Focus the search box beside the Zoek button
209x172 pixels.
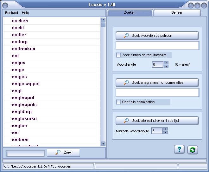point(25,153)
